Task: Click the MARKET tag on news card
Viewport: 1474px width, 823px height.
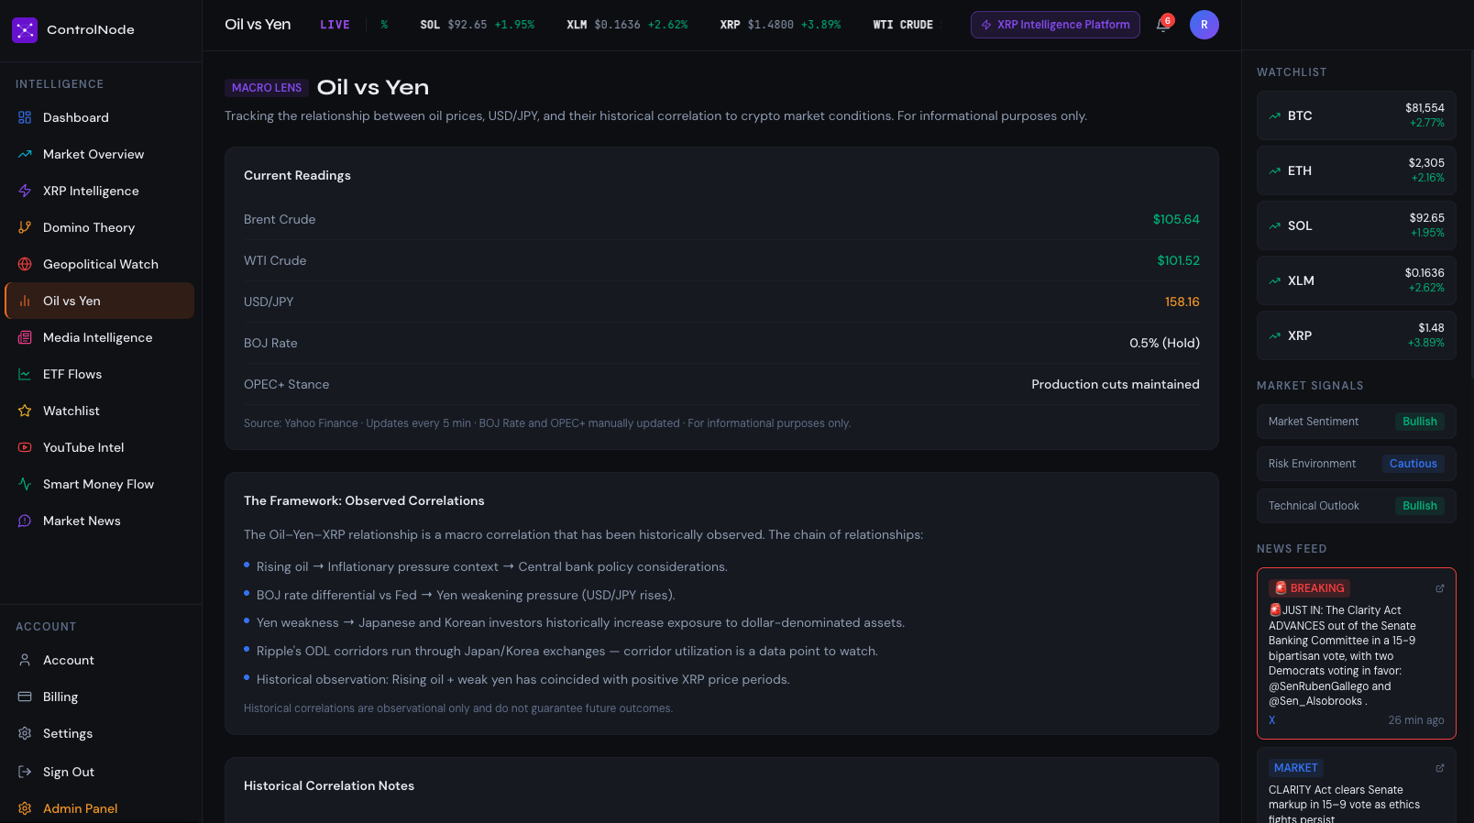Action: click(x=1295, y=768)
